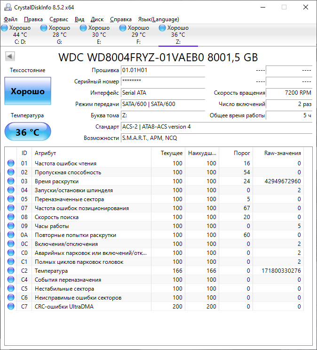
Task: Click the Атрибут column header
Action: point(91,153)
